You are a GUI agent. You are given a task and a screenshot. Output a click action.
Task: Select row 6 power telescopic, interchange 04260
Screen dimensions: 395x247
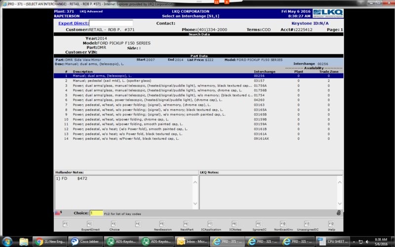pyautogui.click(x=198, y=100)
